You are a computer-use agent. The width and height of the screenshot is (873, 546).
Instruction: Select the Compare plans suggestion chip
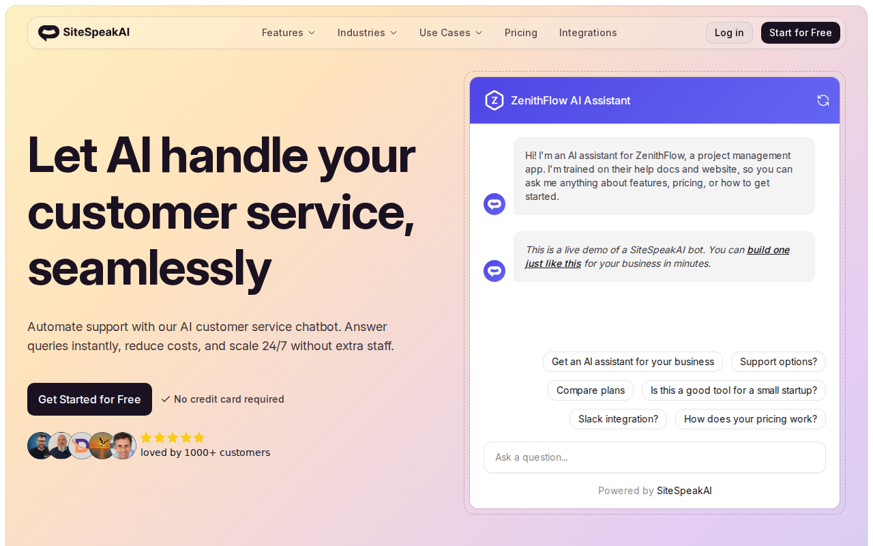point(590,390)
